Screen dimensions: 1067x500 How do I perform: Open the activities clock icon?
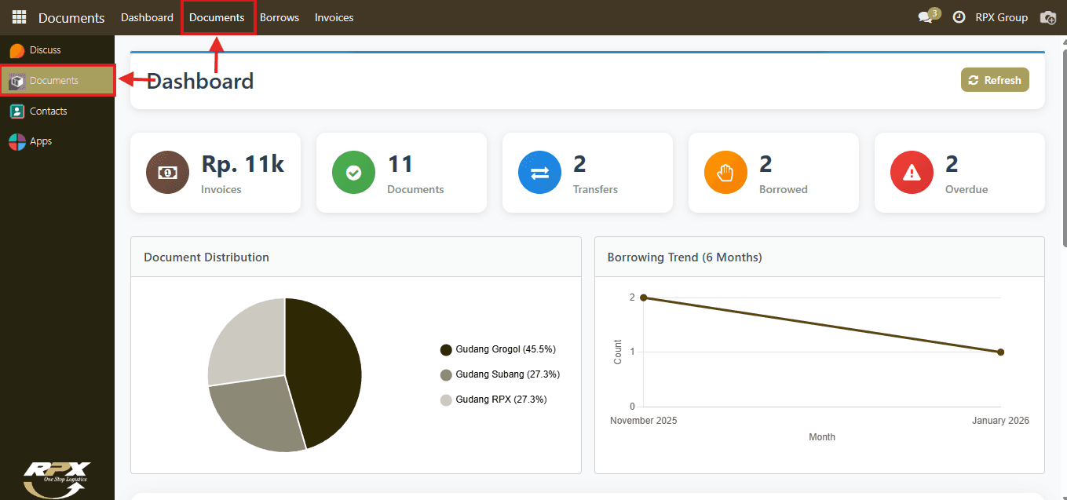point(959,17)
